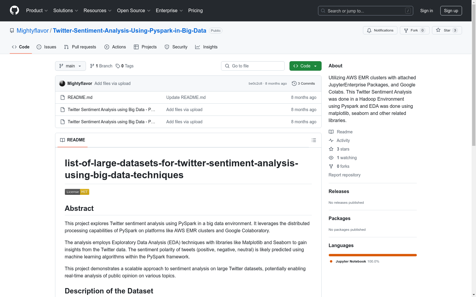
Task: Switch to the Code tab
Action: (21, 47)
